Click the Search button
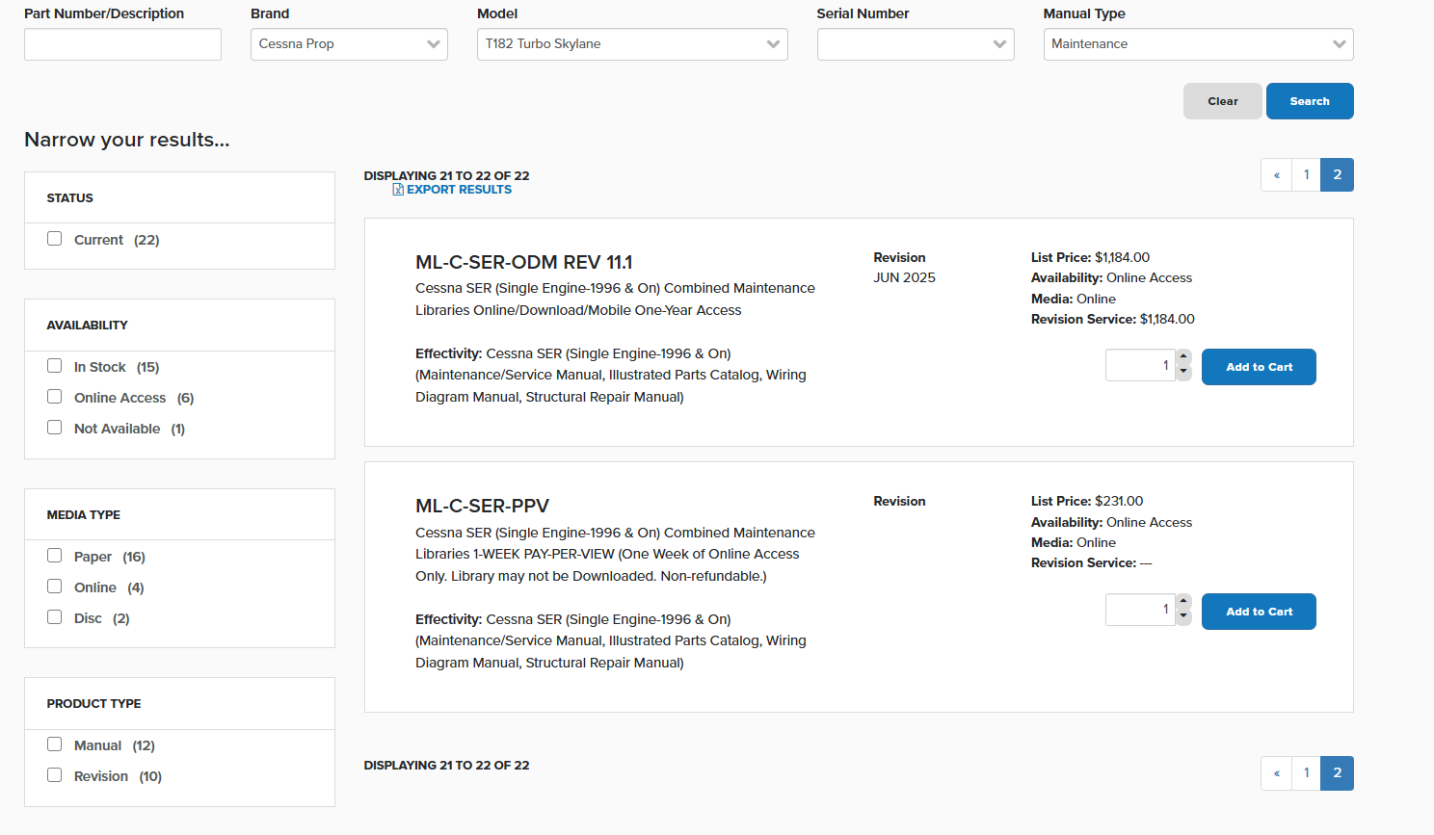 pos(1310,101)
